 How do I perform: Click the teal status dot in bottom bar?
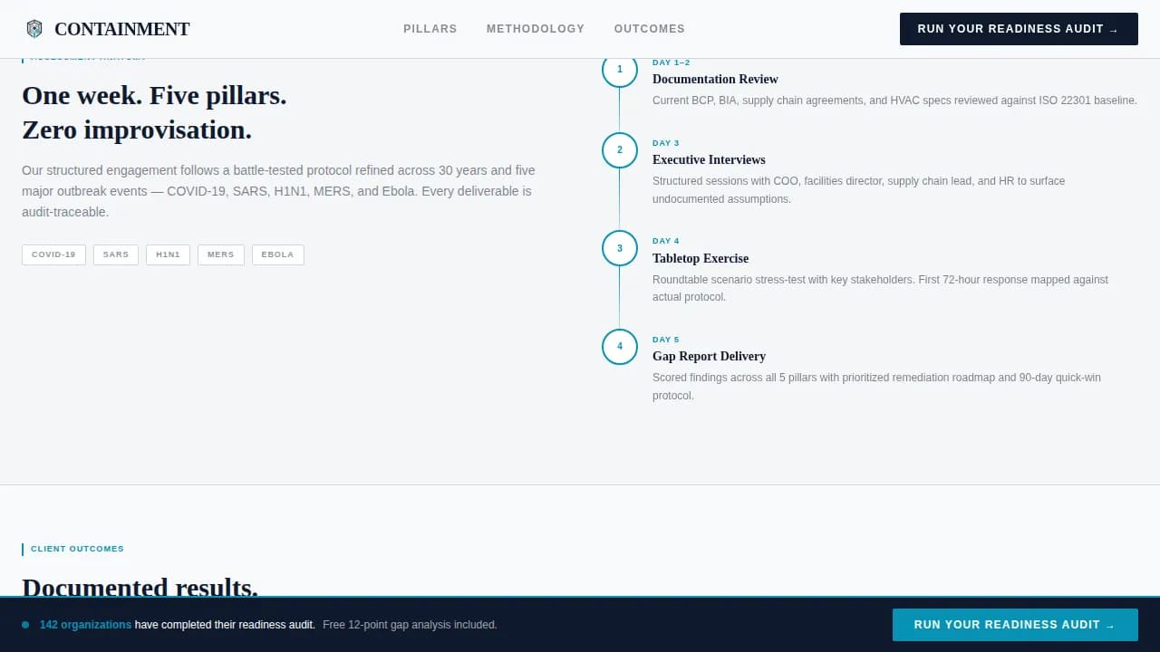tap(25, 625)
